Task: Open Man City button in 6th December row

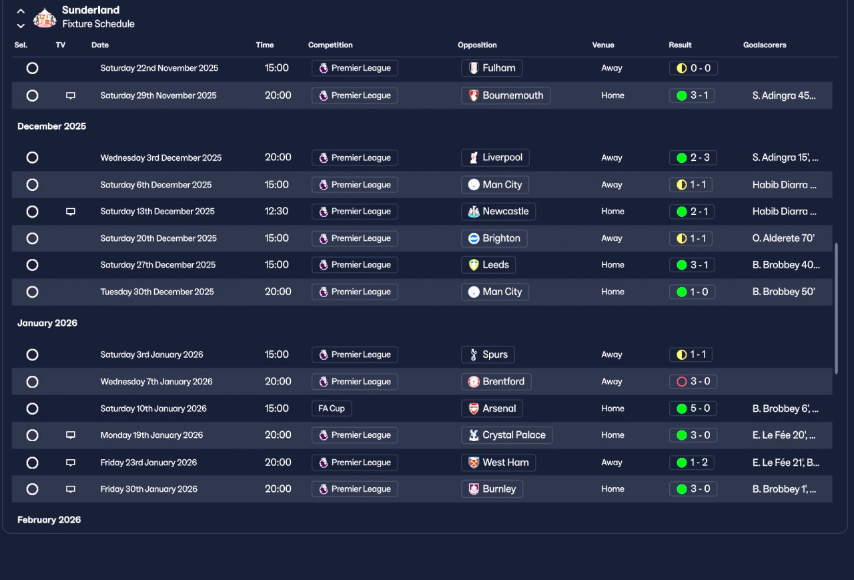Action: point(495,185)
